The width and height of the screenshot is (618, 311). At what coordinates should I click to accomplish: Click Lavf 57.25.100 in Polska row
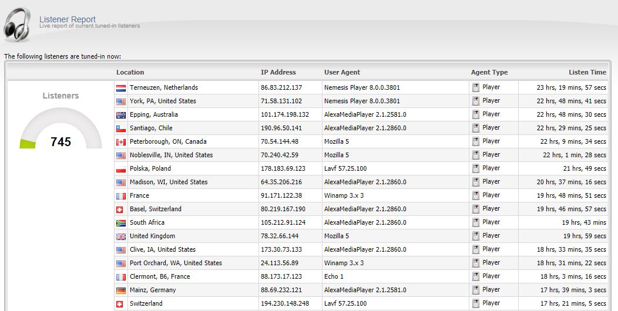345,168
